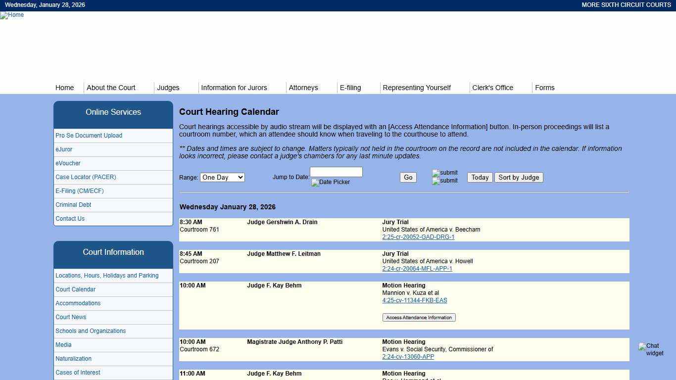Click the Jump to Date input field
The width and height of the screenshot is (676, 380).
pyautogui.click(x=336, y=172)
